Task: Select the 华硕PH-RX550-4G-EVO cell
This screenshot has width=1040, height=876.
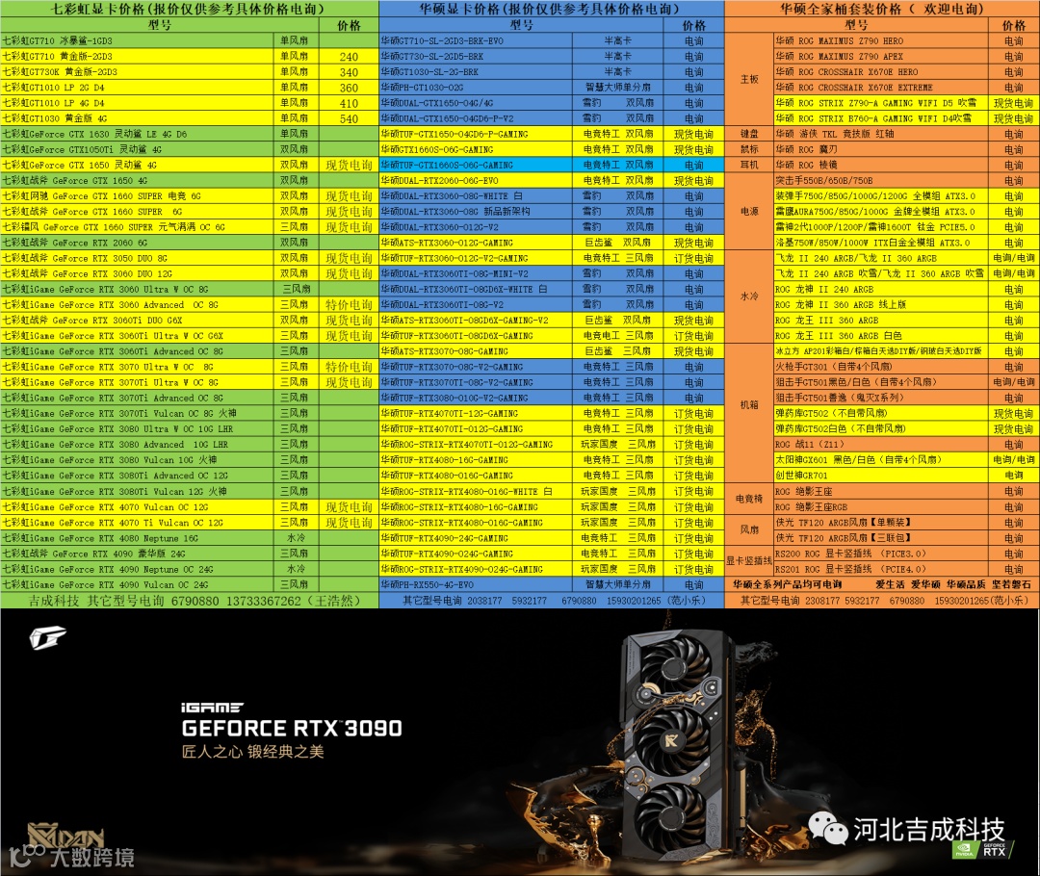Action: click(476, 584)
